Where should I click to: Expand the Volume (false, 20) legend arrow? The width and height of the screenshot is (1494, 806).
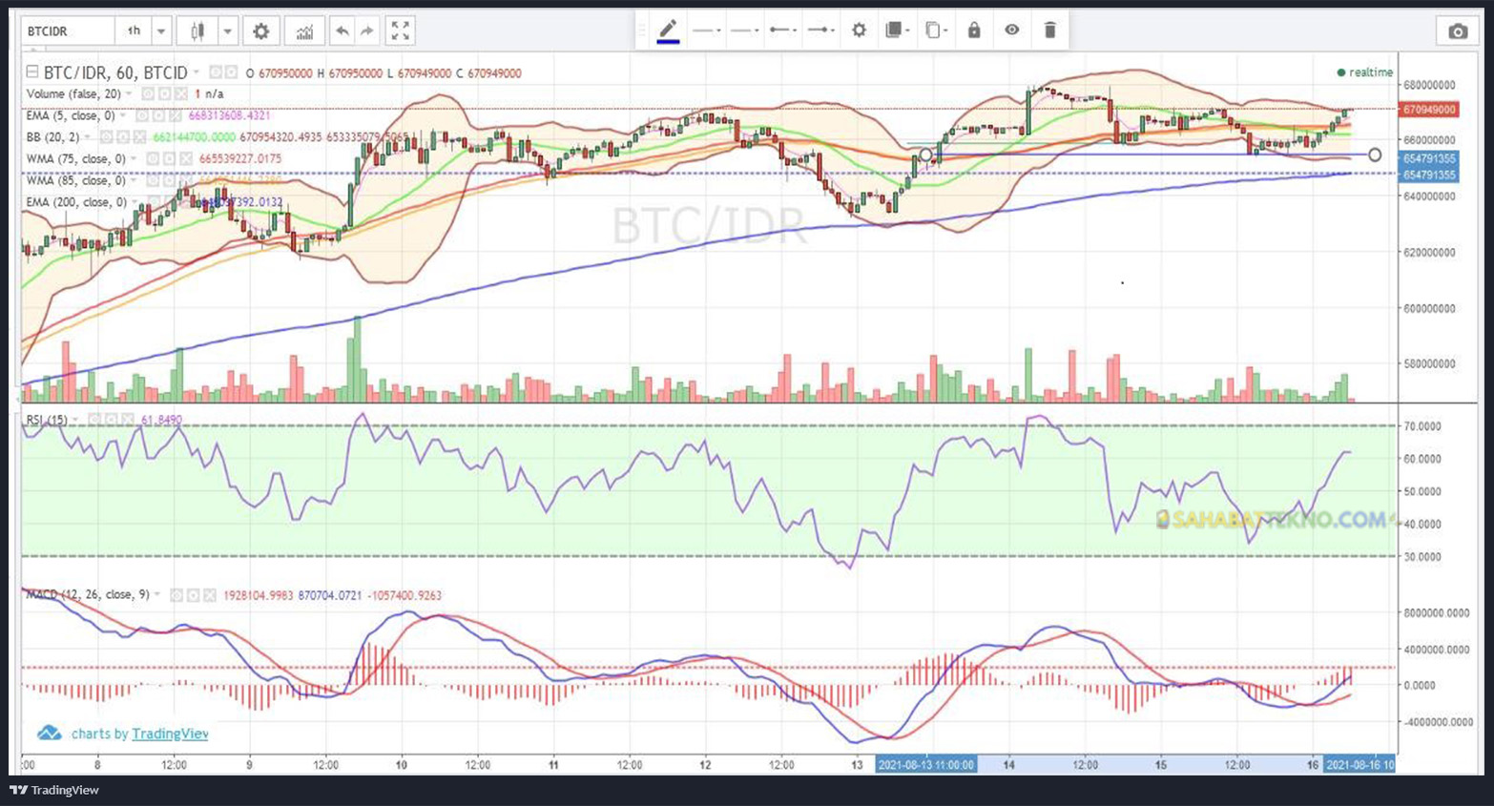(x=130, y=94)
